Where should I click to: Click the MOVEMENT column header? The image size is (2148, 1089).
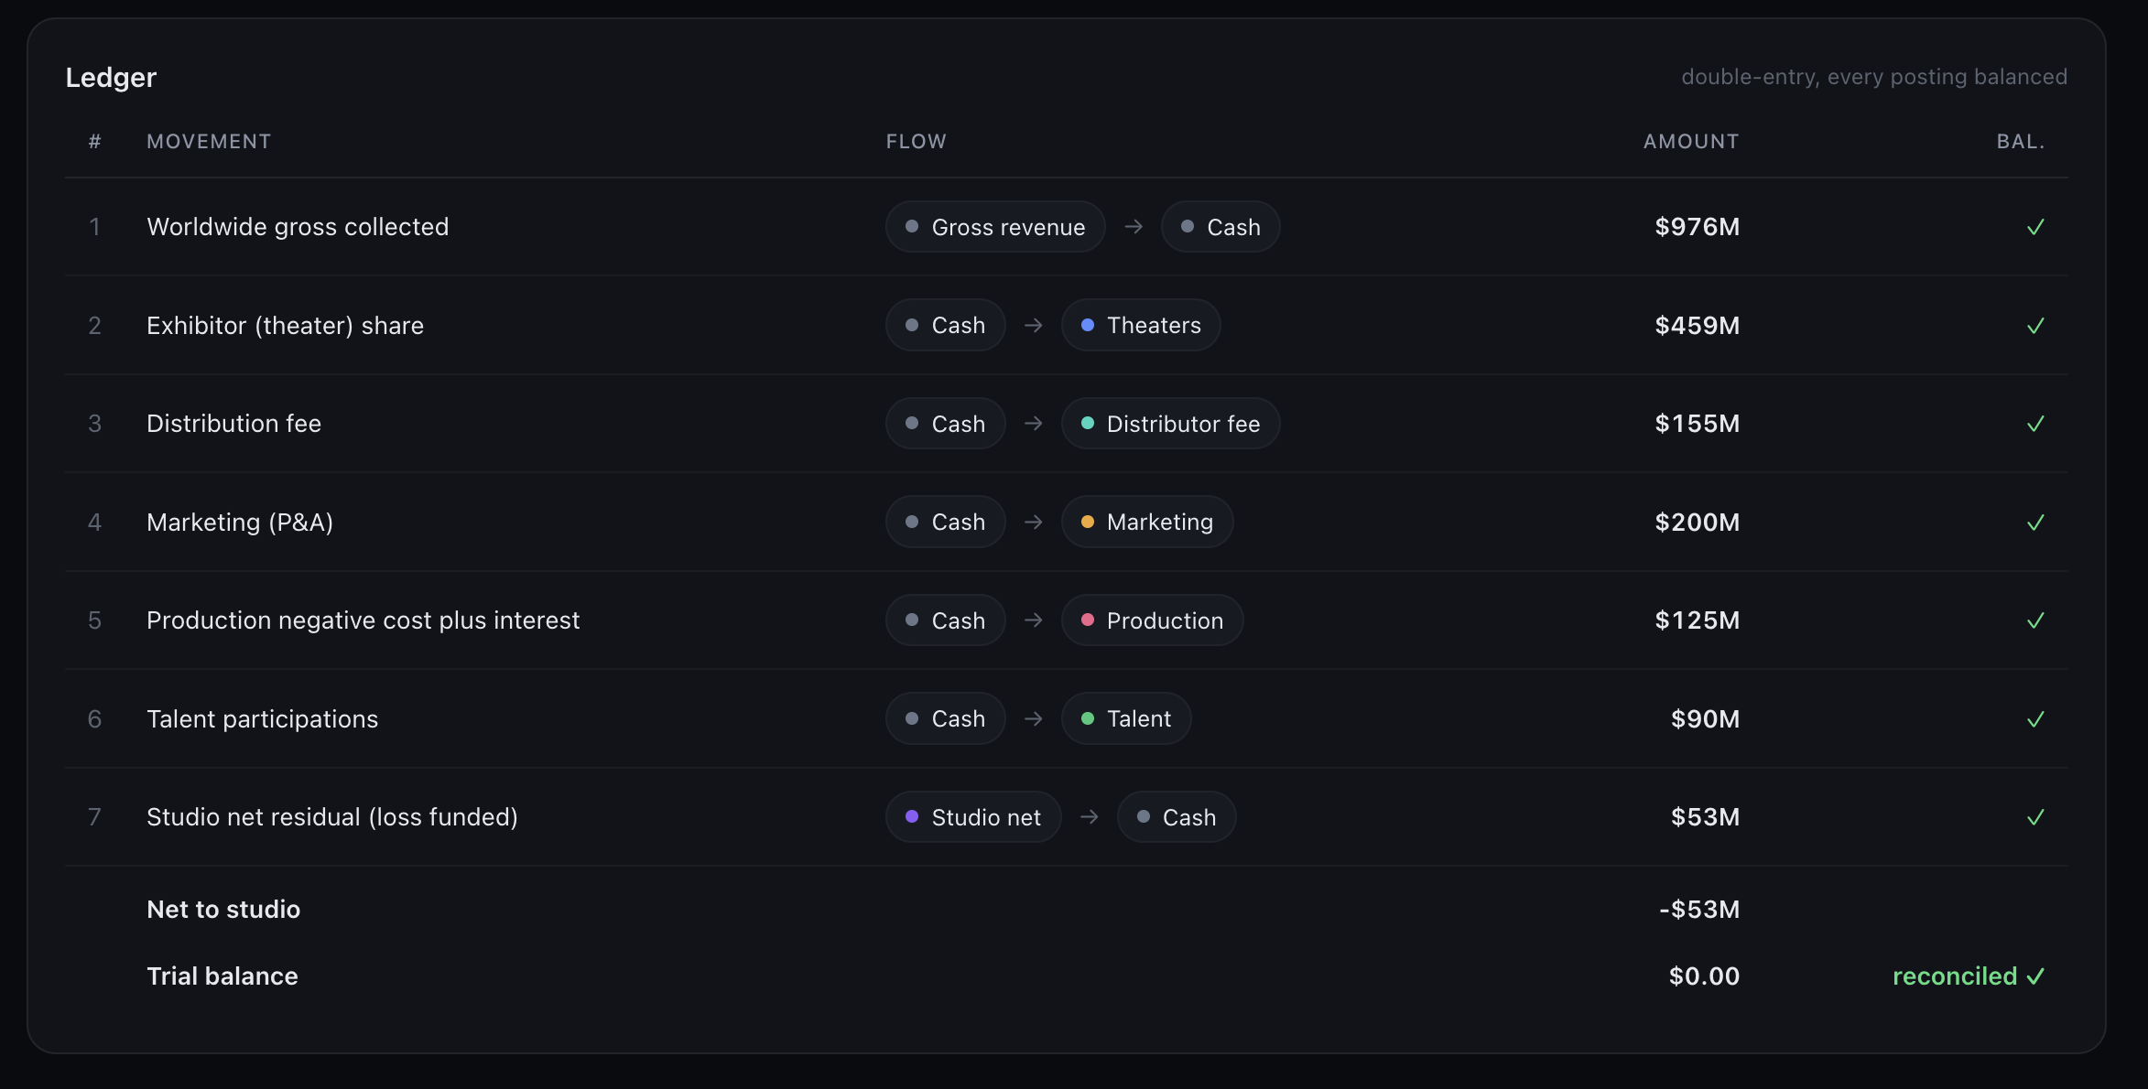(x=209, y=142)
